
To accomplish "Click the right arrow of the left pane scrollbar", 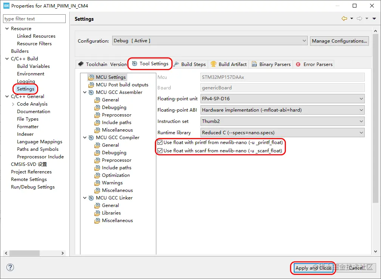I will coord(62,253).
